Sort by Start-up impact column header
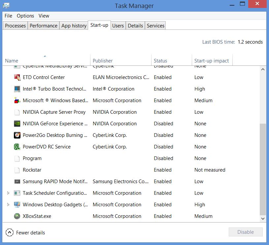Image resolution: width=269 pixels, height=245 pixels. (x=212, y=60)
